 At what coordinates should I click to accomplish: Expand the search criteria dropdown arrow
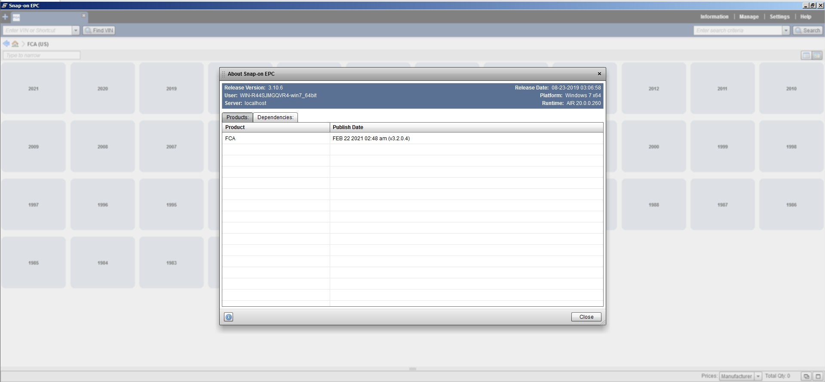(x=786, y=31)
